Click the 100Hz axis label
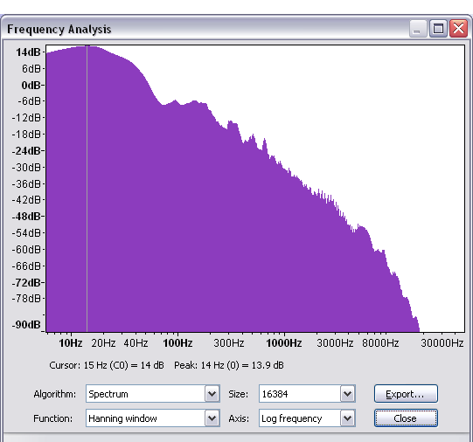Screen dimensions: 473x442 [x=177, y=343]
